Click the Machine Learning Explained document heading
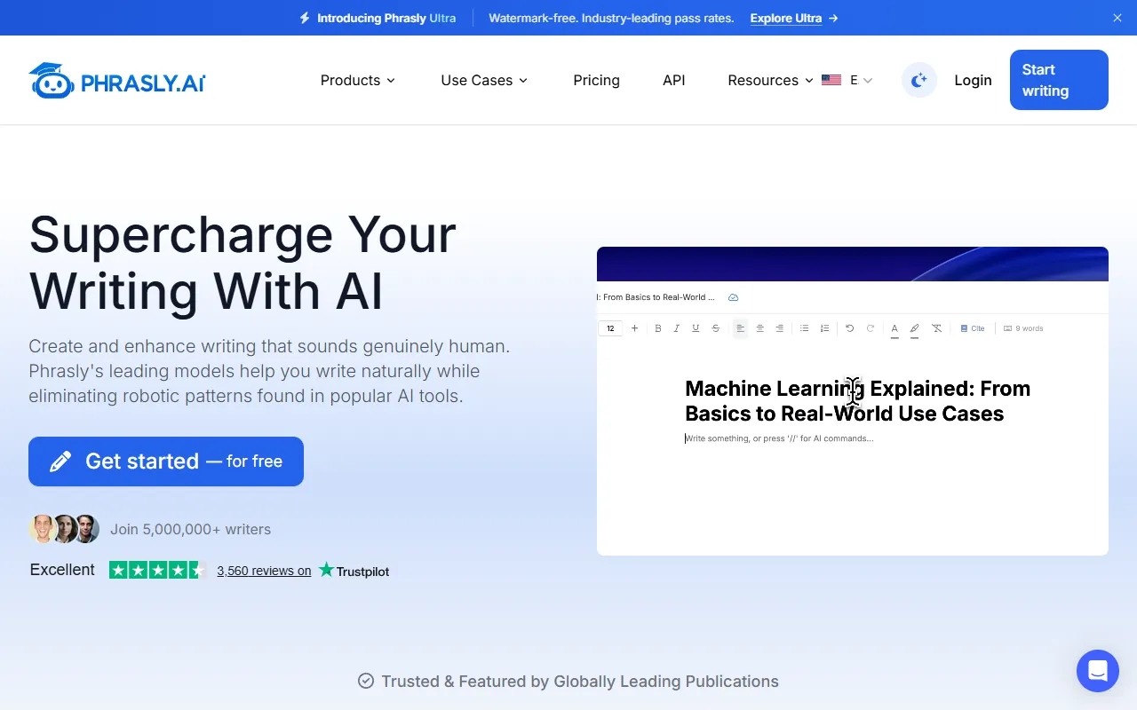 click(x=857, y=401)
